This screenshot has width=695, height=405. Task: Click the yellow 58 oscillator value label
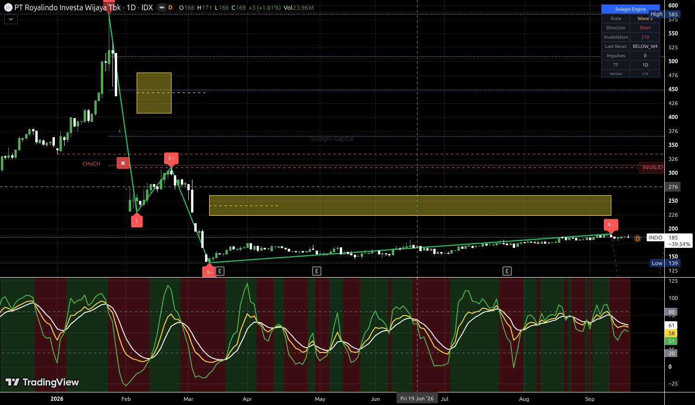(672, 333)
